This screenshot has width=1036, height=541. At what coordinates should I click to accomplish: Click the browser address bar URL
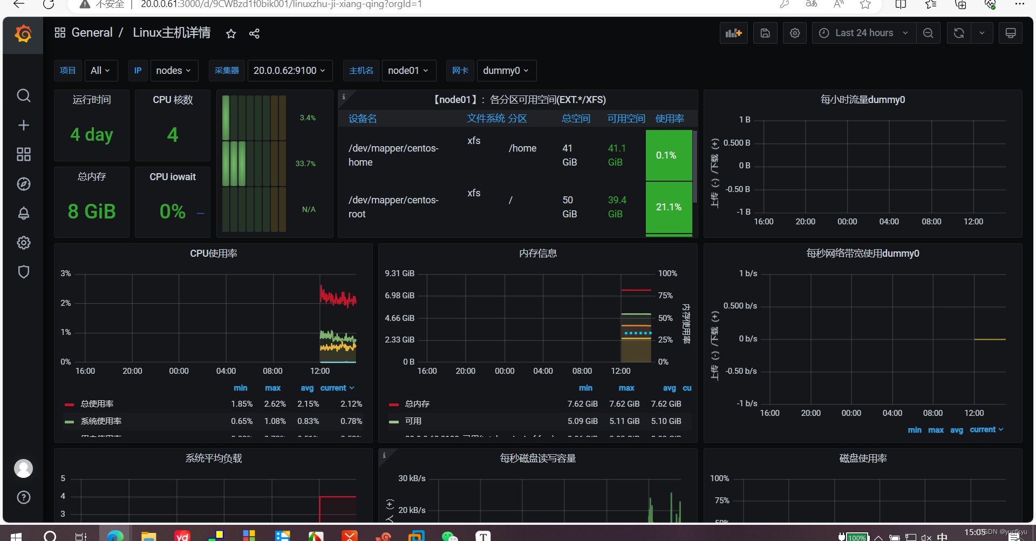(281, 4)
